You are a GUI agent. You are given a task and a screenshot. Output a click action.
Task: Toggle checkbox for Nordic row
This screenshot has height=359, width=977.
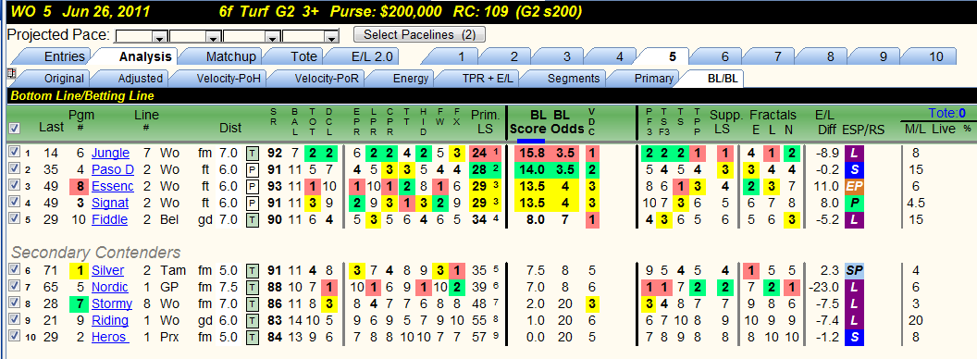(x=14, y=287)
